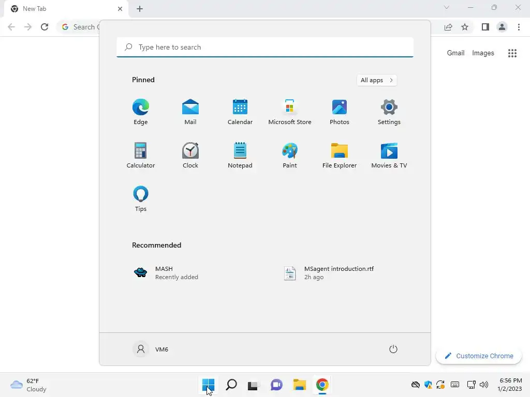The height and width of the screenshot is (397, 530).
Task: Add a new Chrome tab
Action: [x=140, y=9]
